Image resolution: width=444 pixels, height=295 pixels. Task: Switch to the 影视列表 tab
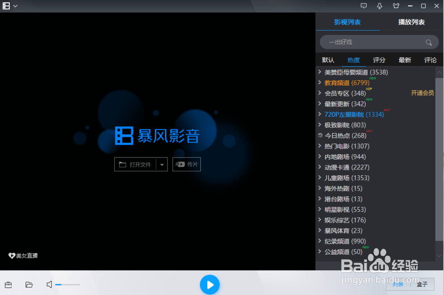pos(347,22)
